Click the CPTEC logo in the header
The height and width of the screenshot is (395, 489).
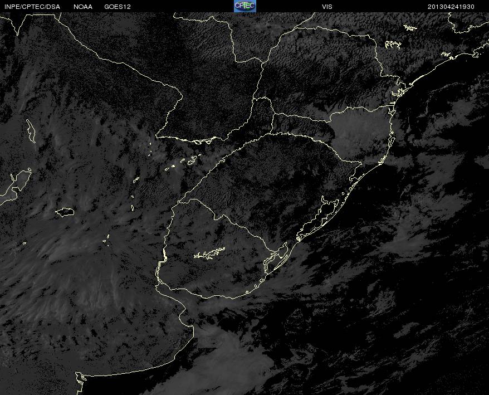click(245, 6)
